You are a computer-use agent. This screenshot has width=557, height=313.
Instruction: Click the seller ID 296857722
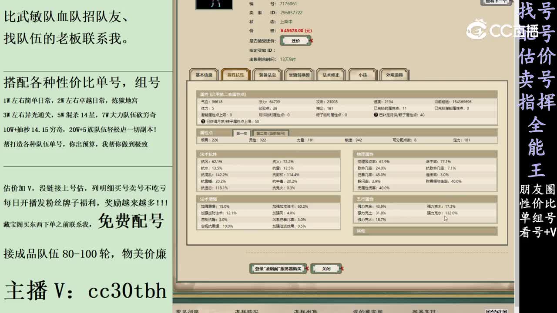point(292,13)
